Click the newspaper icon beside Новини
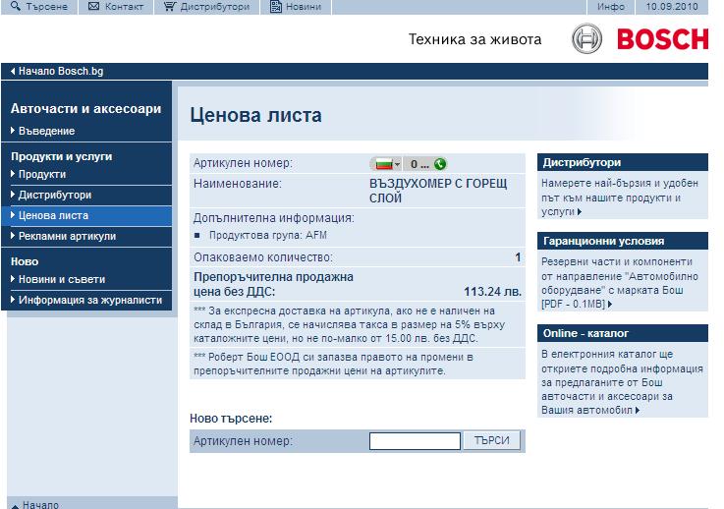This screenshot has height=509, width=724. pyautogui.click(x=276, y=7)
